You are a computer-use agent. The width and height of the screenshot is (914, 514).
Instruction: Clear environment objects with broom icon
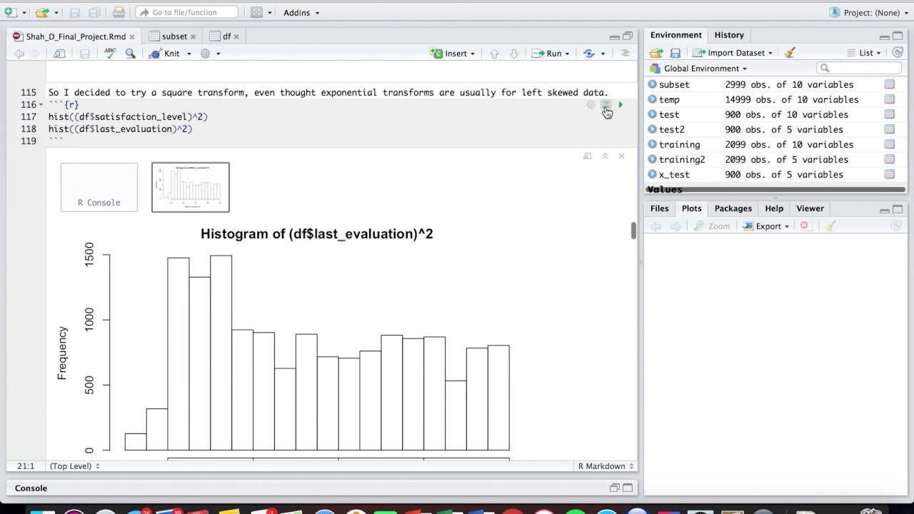coord(790,53)
